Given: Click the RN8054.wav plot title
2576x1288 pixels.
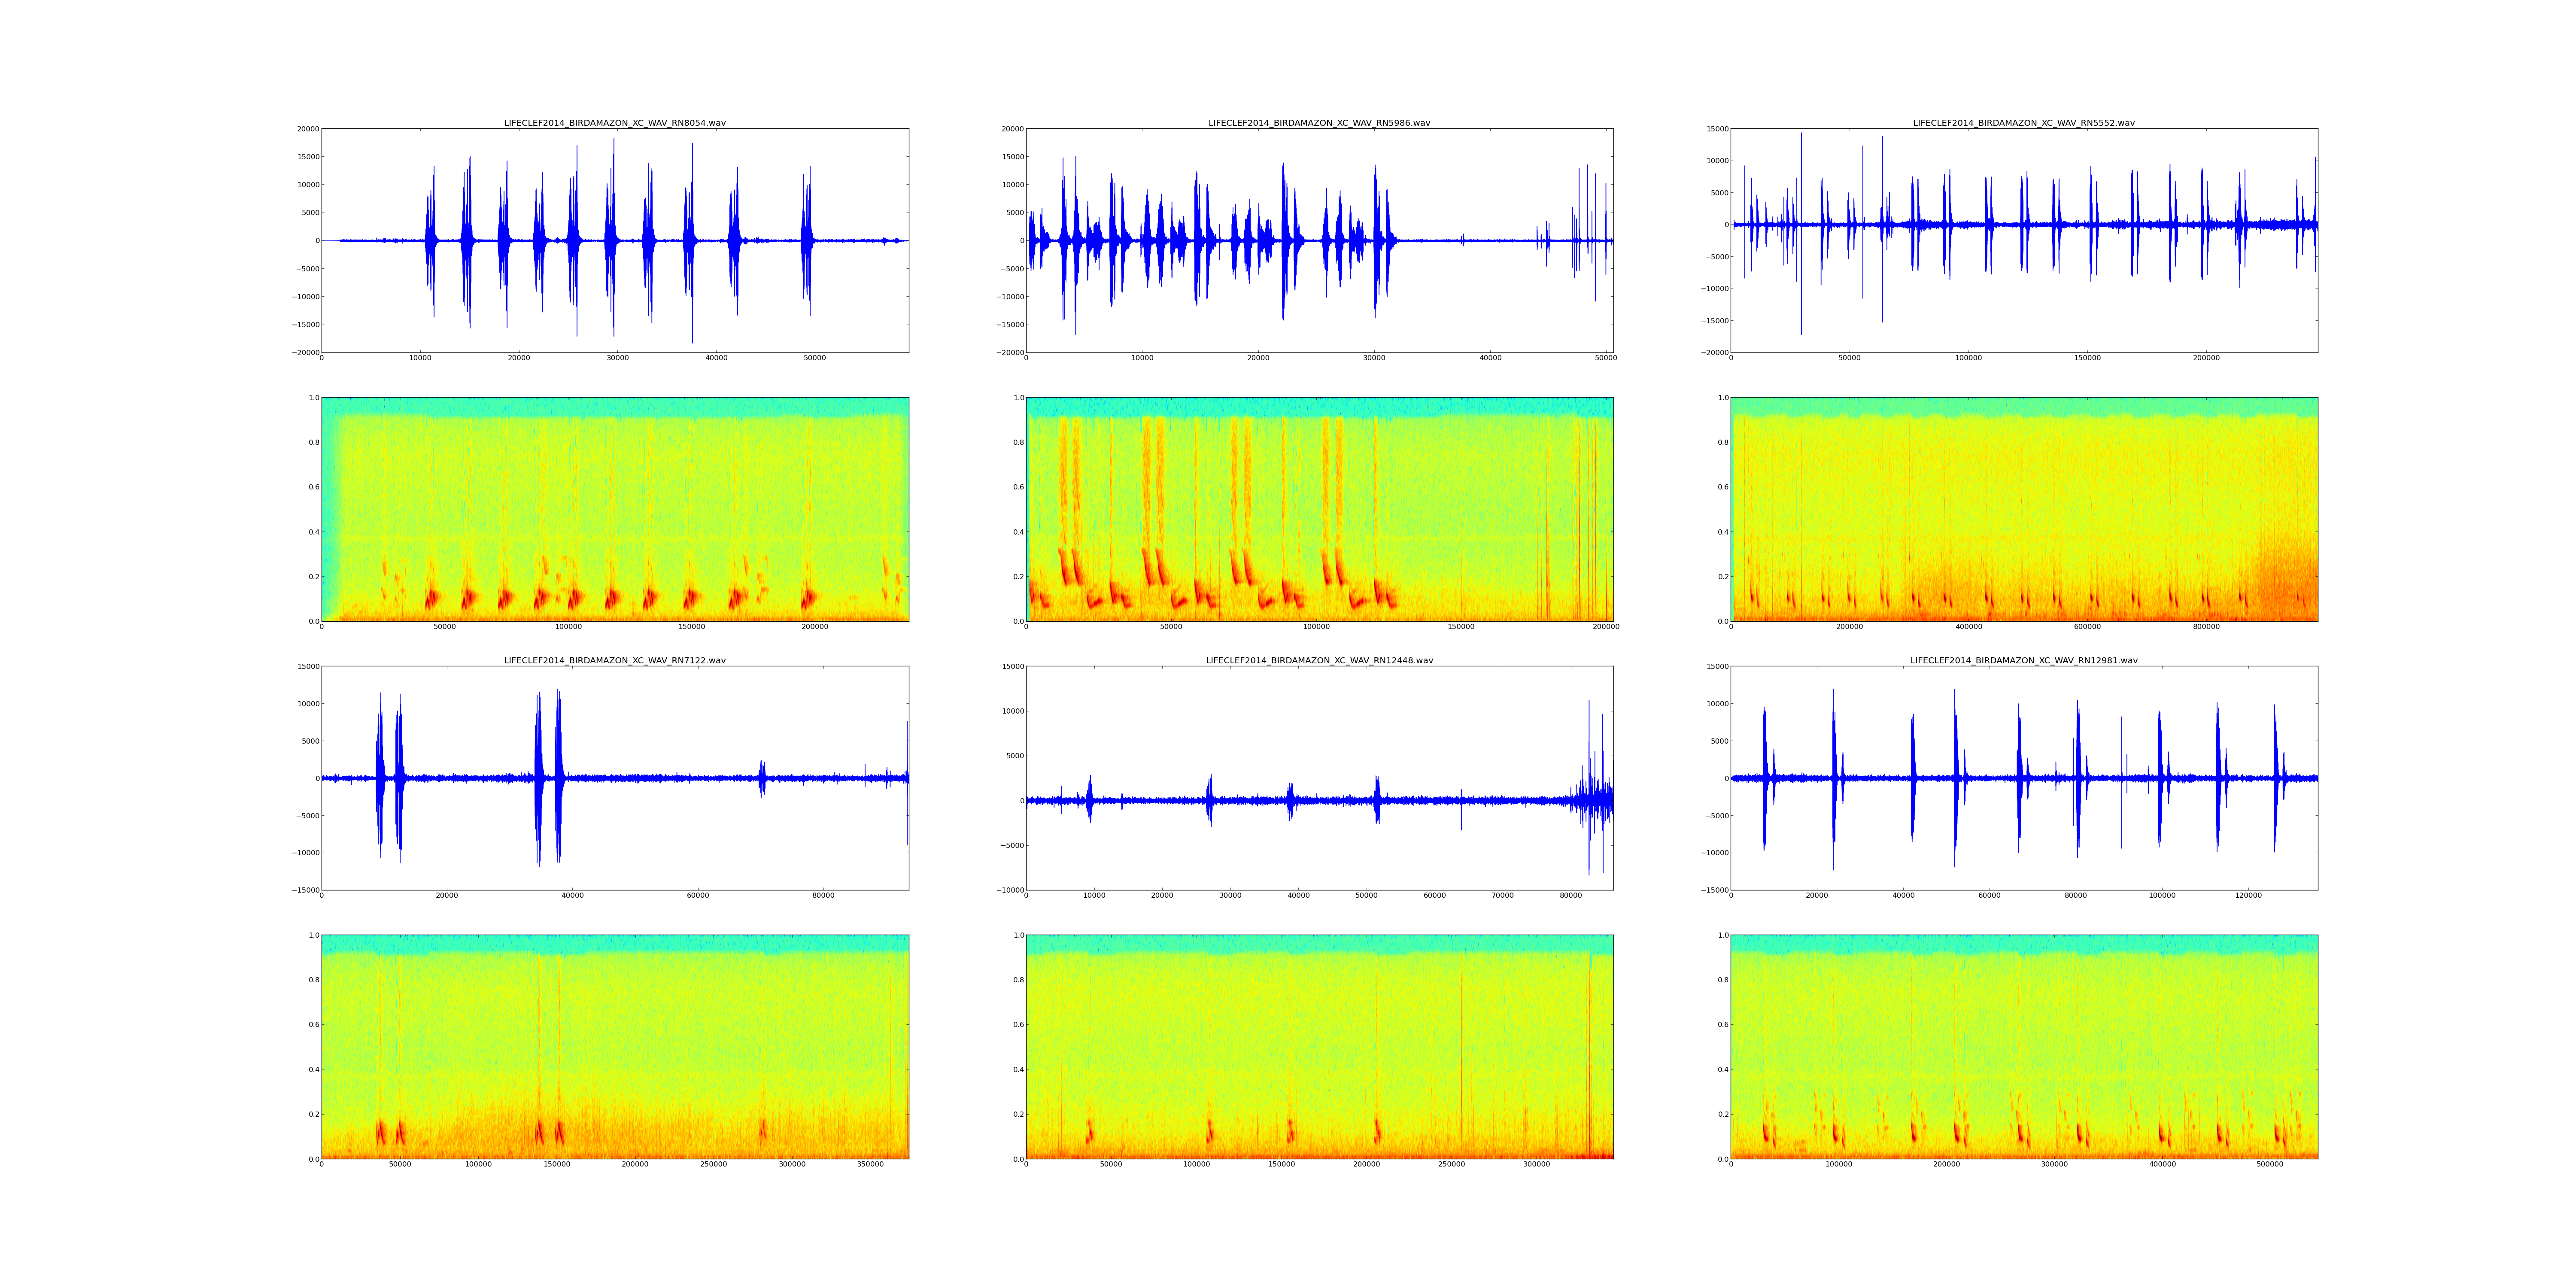Looking at the screenshot, I should [x=614, y=123].
